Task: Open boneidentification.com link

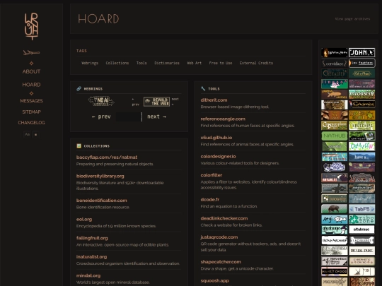Action: point(102,201)
